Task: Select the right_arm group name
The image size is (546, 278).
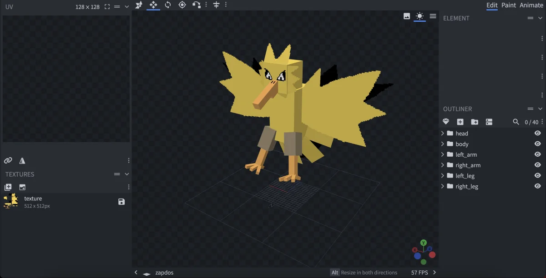Action: click(468, 165)
